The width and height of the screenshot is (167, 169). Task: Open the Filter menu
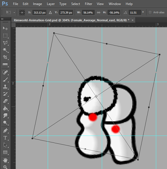pyautogui.click(x=88, y=4)
